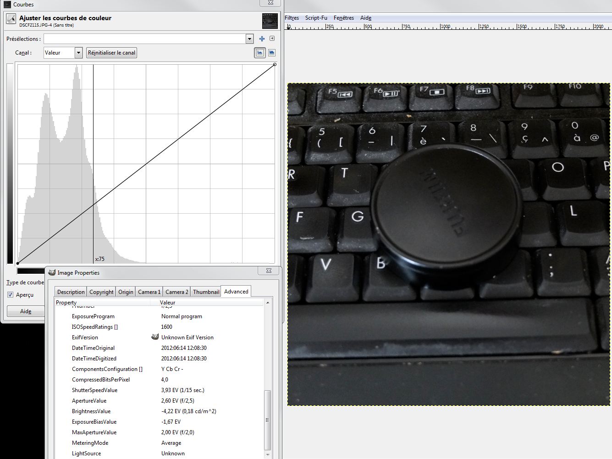612x459 pixels.
Task: Select the ExposureBiasValue property name
Action: point(94,422)
